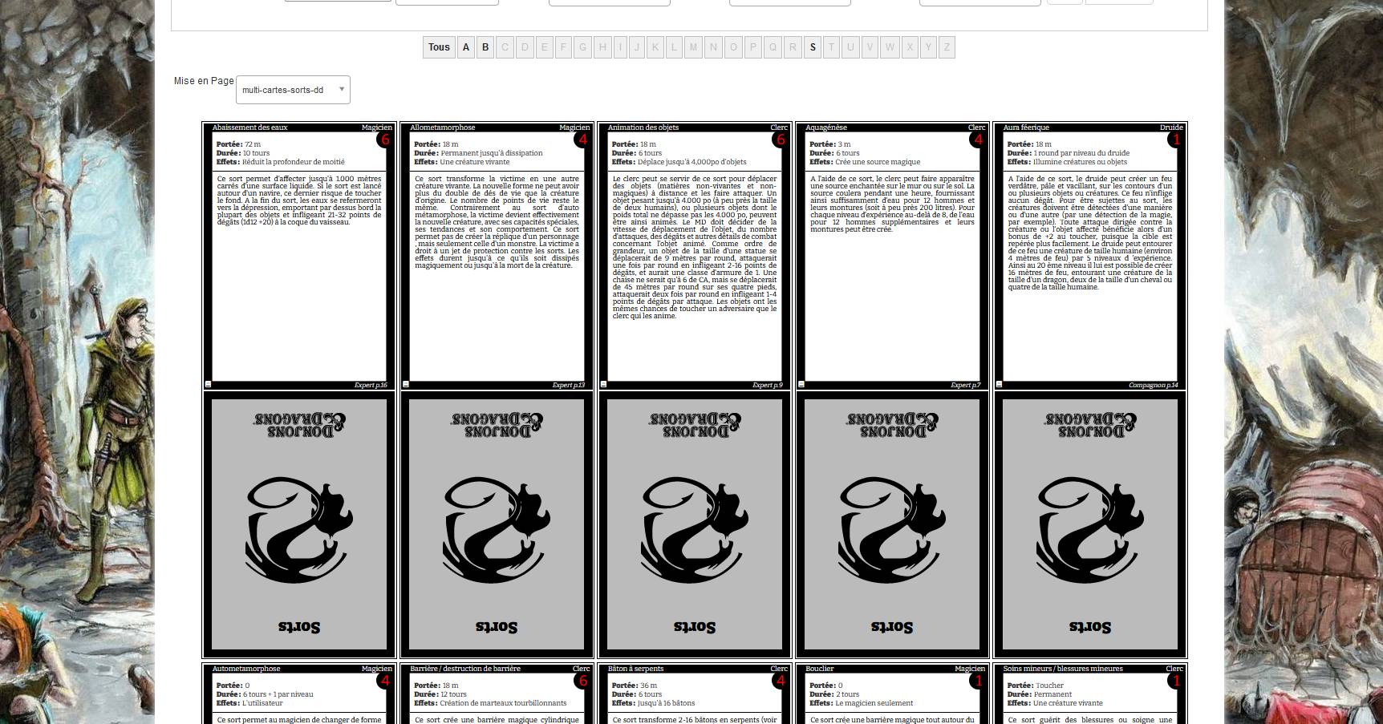Click 'Permanent jusqu'à dissipation' duration text
The height and width of the screenshot is (724, 1383).
click(492, 153)
